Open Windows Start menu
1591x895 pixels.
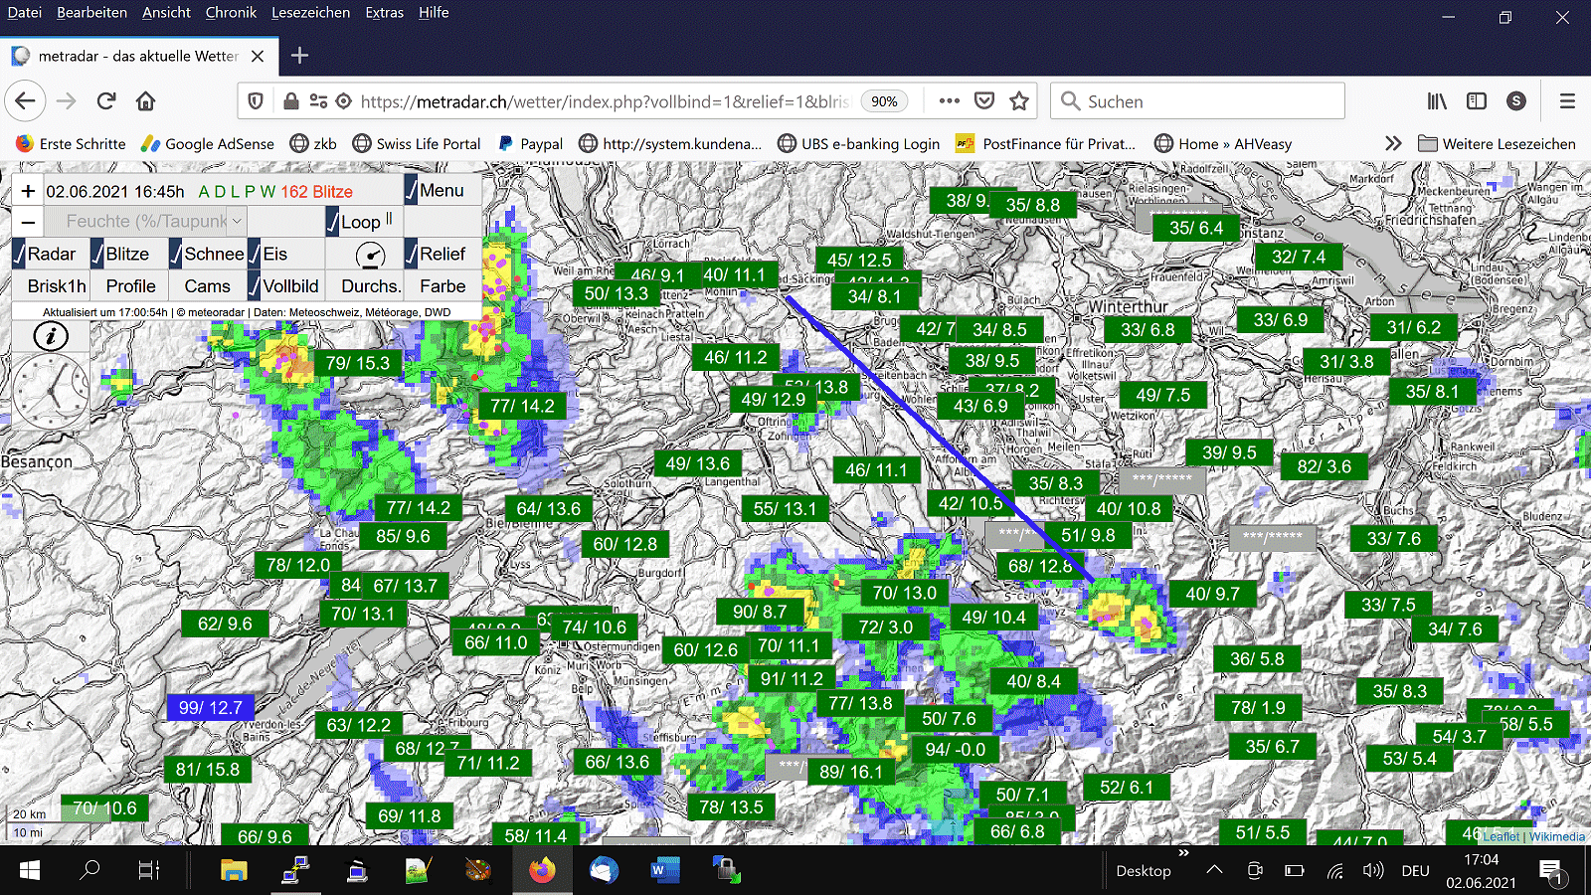click(30, 871)
